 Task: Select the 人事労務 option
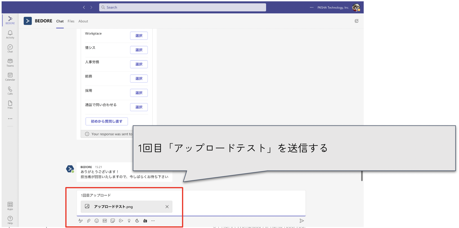pos(139,64)
